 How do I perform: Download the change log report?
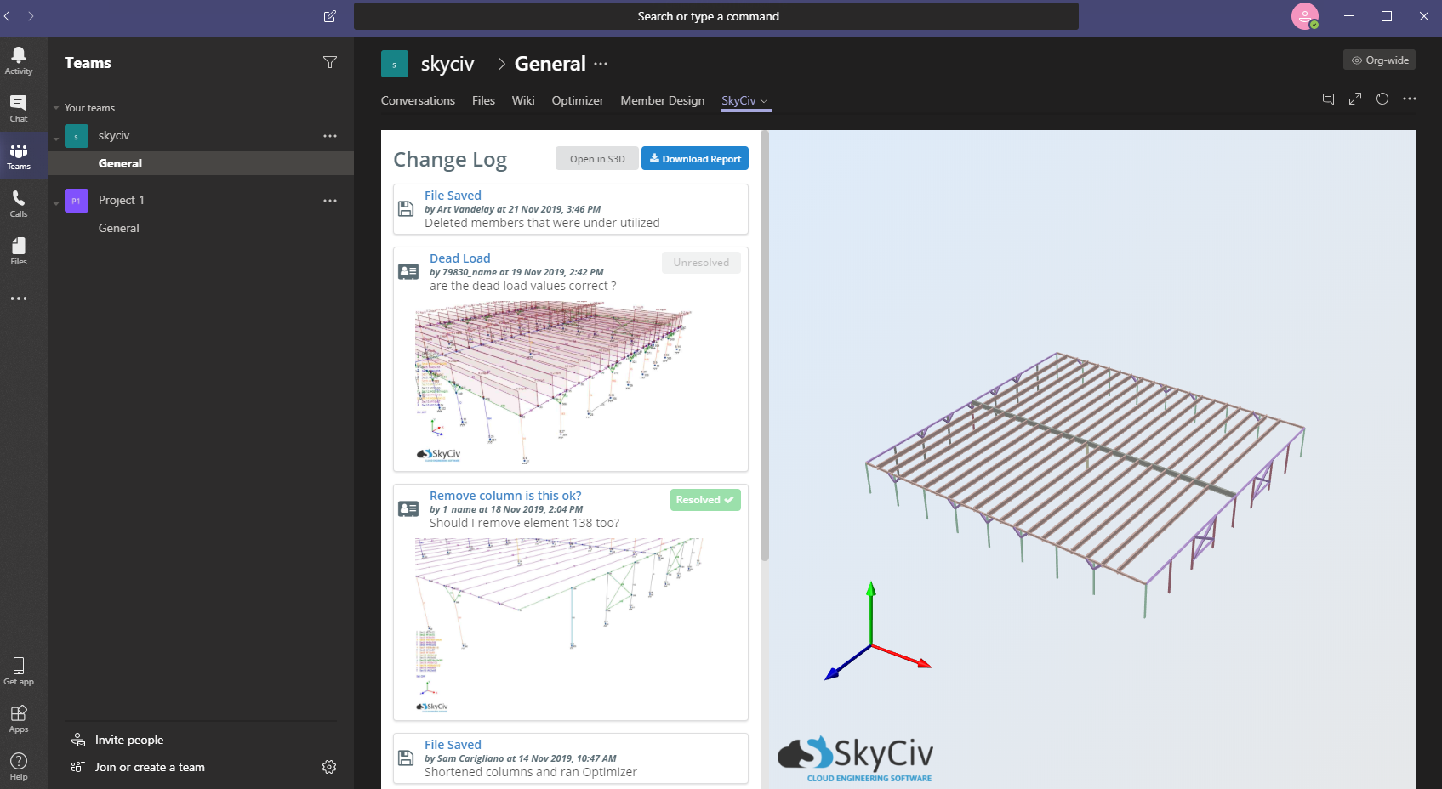pos(695,158)
